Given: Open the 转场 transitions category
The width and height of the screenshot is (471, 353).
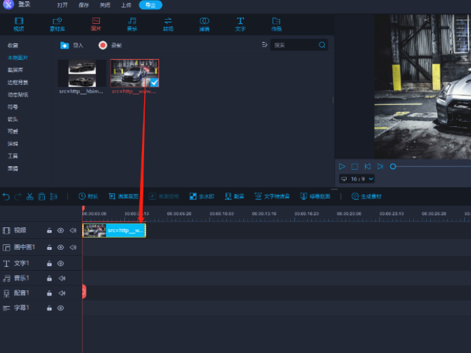Looking at the screenshot, I should click(168, 24).
